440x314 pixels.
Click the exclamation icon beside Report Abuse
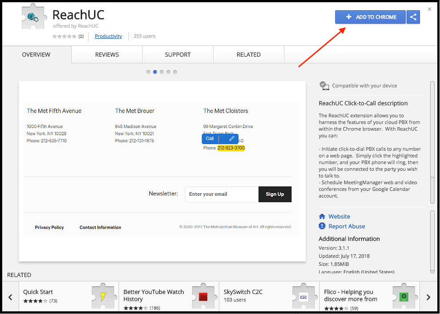coord(322,226)
